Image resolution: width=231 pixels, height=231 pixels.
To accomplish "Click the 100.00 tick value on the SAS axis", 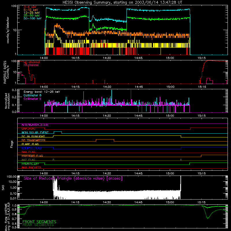I will [12, 177].
